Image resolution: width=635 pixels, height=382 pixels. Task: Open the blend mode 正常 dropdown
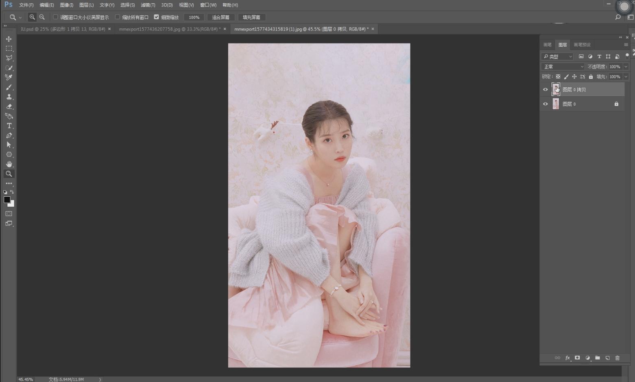[x=563, y=67]
